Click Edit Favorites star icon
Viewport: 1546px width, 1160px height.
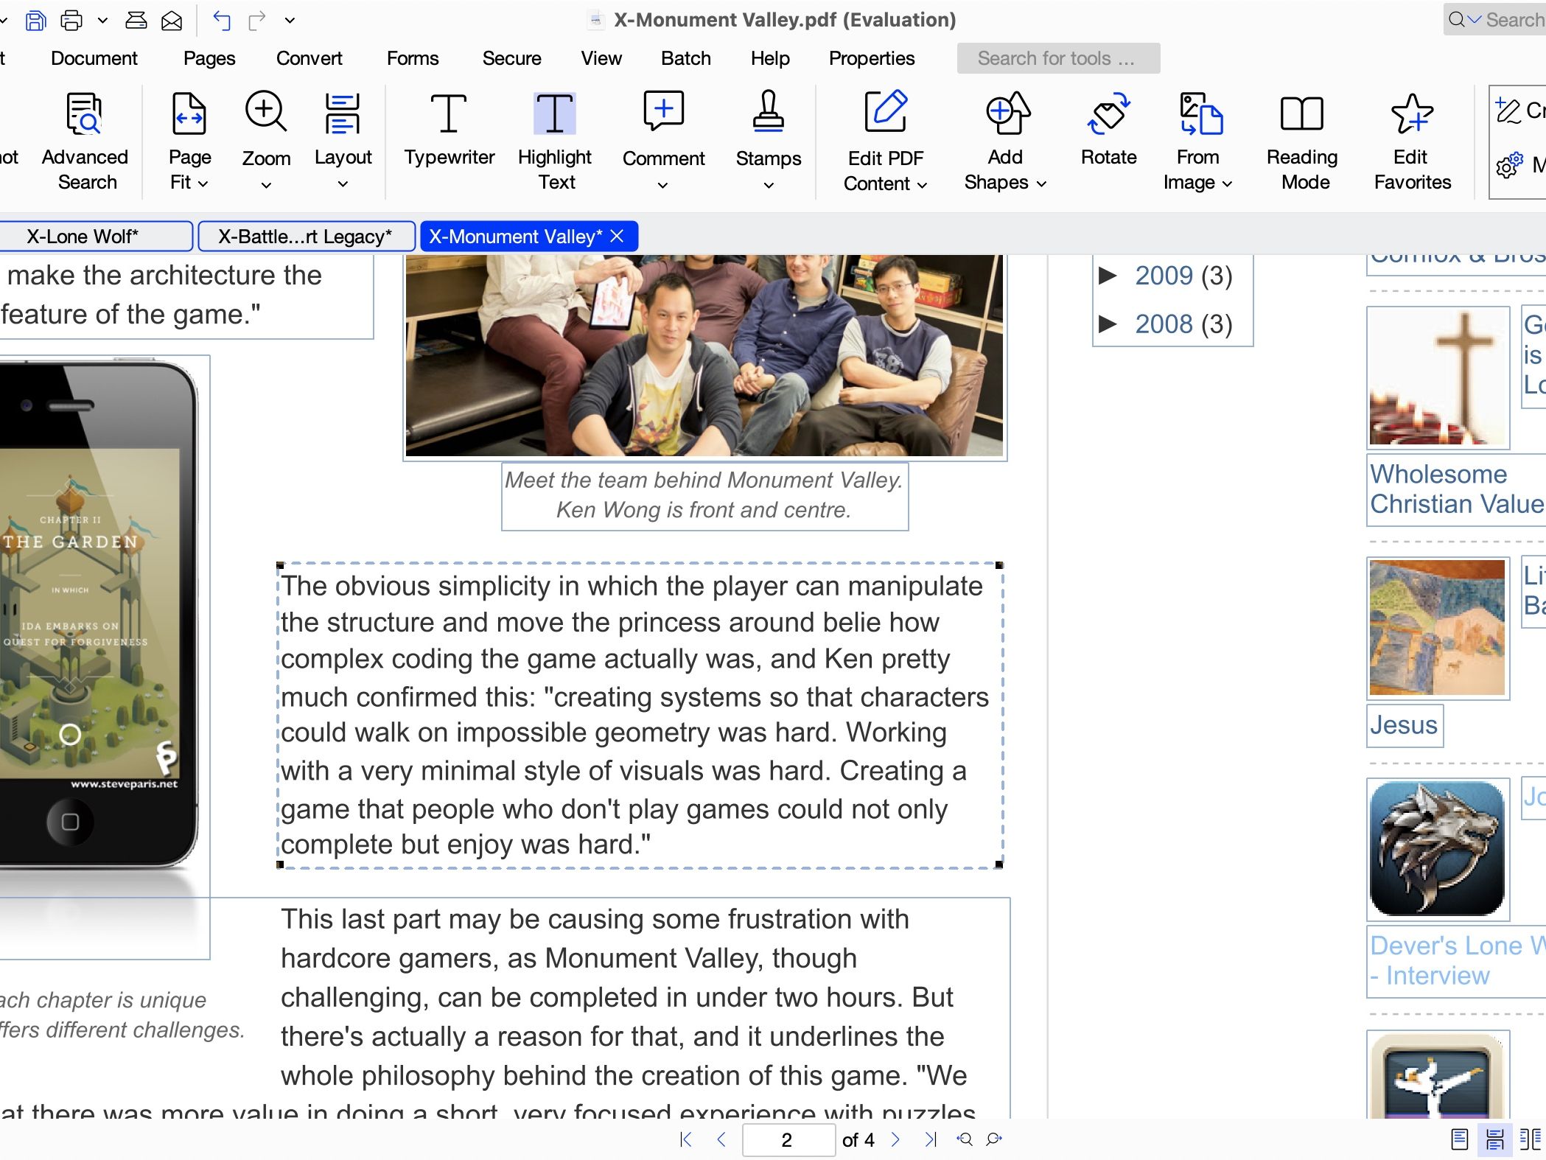1412,114
